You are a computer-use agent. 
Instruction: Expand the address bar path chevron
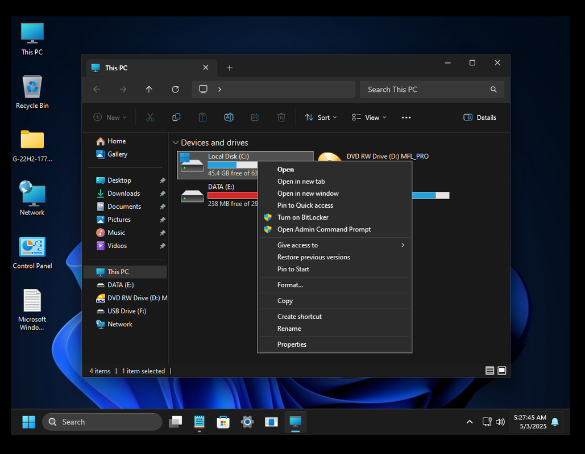(220, 90)
